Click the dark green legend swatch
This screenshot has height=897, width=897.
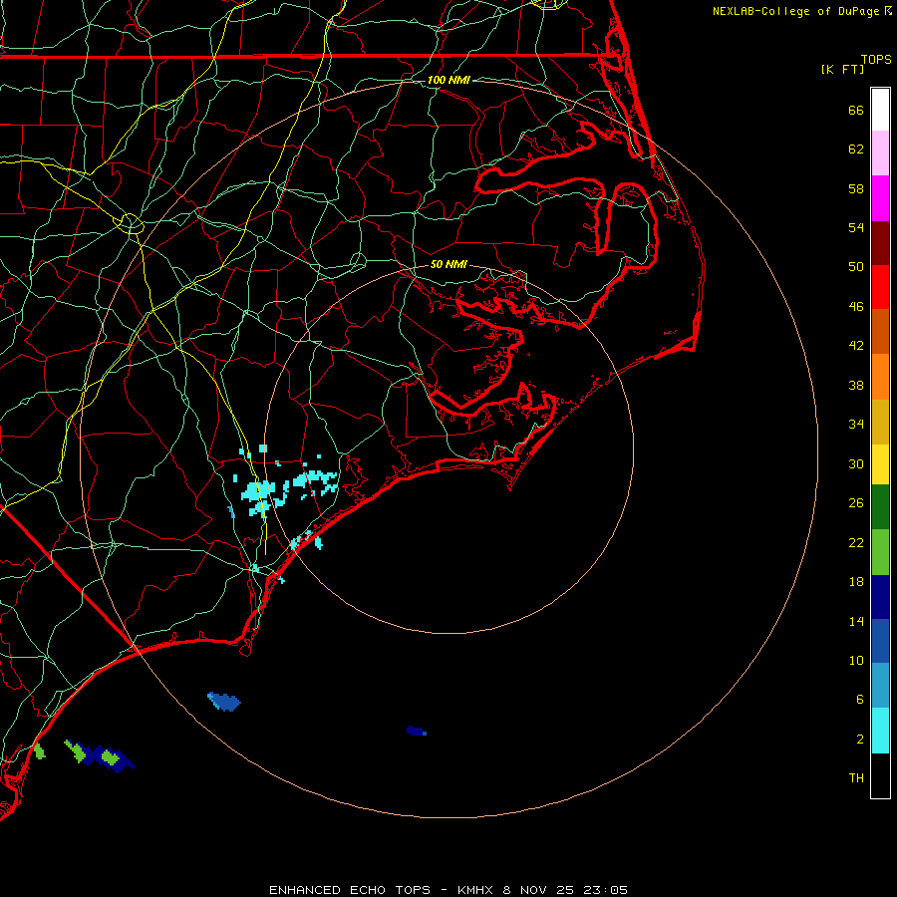click(x=880, y=507)
